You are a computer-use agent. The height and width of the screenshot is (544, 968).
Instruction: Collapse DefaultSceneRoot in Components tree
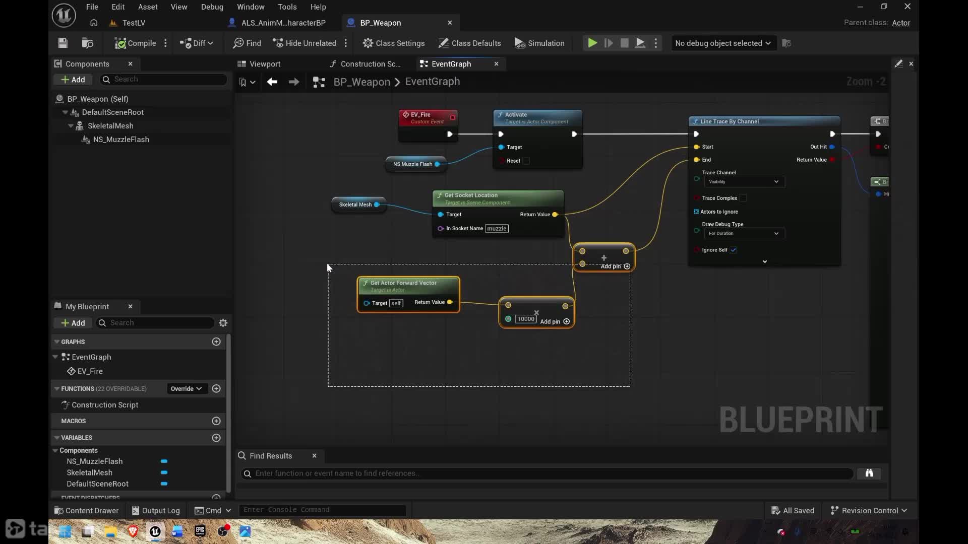(x=65, y=112)
